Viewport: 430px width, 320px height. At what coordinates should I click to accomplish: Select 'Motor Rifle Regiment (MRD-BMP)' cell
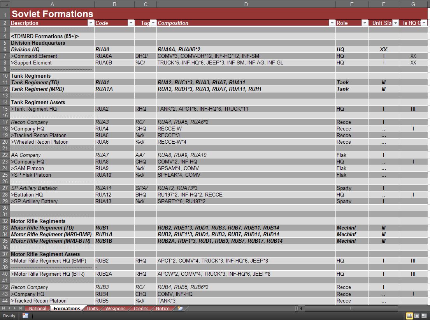[x=52, y=234]
